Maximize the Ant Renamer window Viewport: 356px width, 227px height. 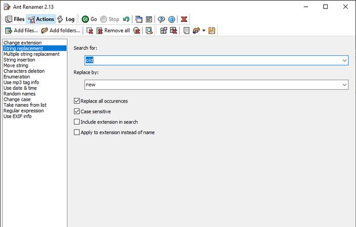tap(325, 7)
